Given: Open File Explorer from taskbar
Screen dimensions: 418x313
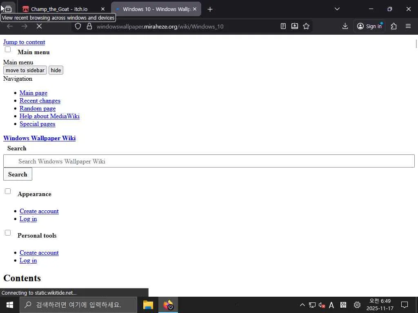Looking at the screenshot, I should pos(148,305).
